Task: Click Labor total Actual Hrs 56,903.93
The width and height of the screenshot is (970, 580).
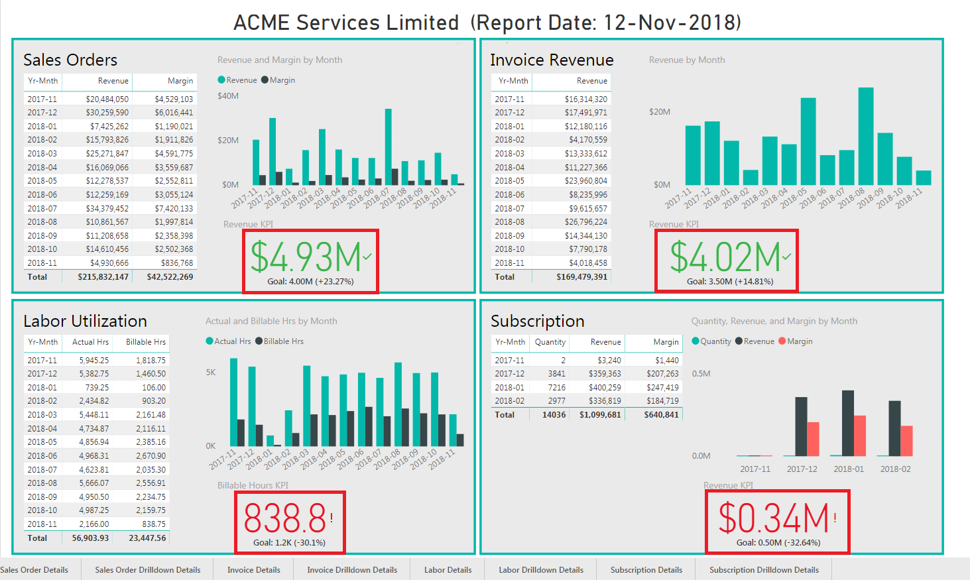Action: [90, 538]
